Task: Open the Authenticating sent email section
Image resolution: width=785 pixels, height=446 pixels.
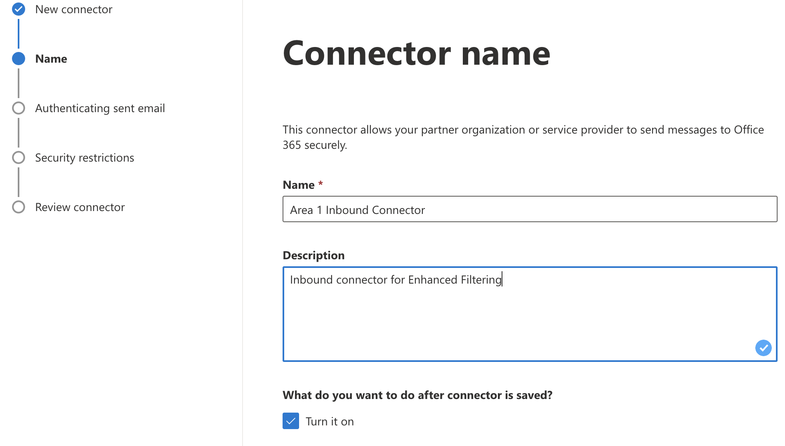Action: [100, 108]
